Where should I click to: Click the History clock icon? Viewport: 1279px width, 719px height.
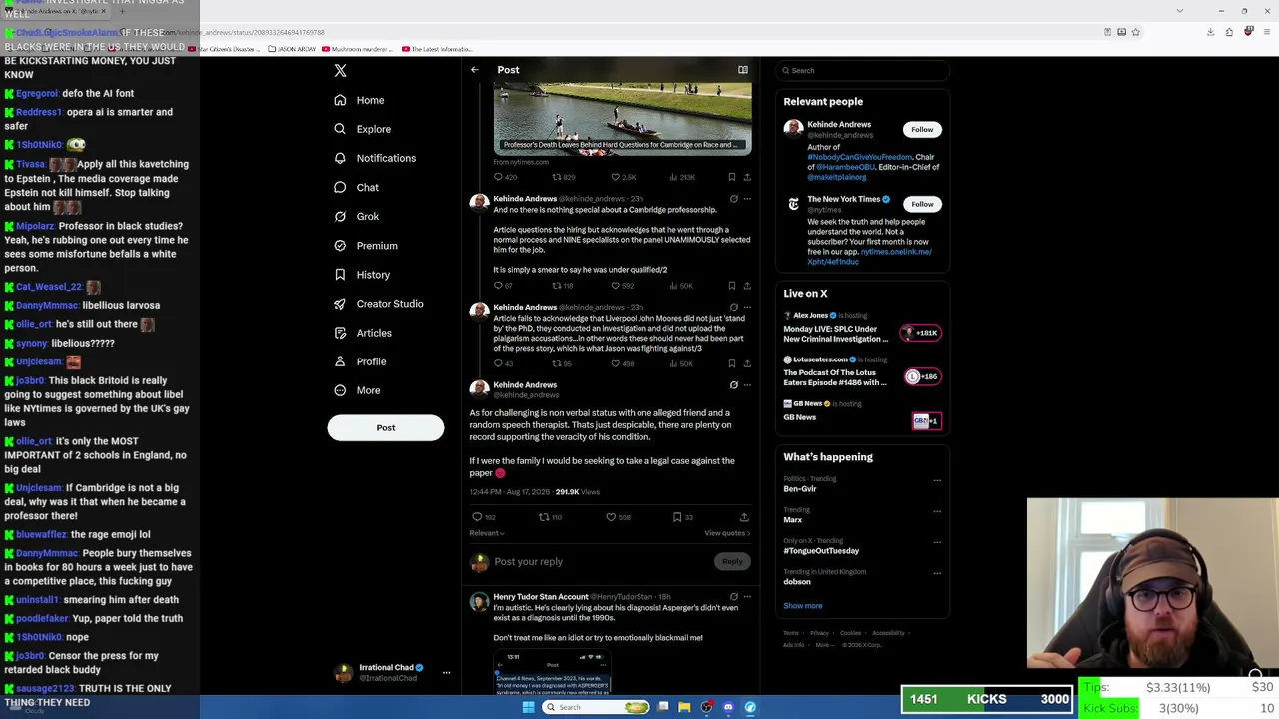[x=340, y=274]
